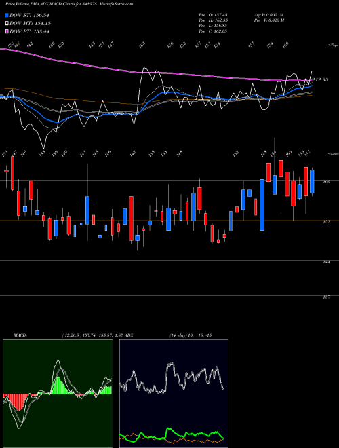Open the dark blue ADX indicator panel

(x=174, y=394)
